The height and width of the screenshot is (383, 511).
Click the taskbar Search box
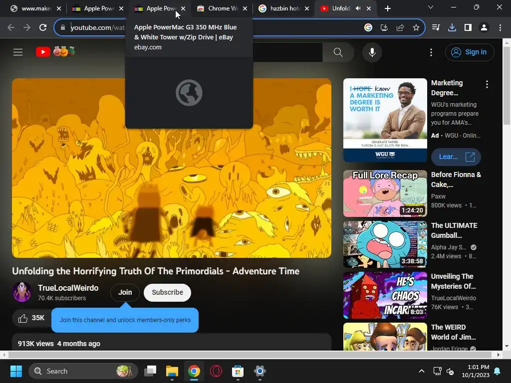pos(83,371)
